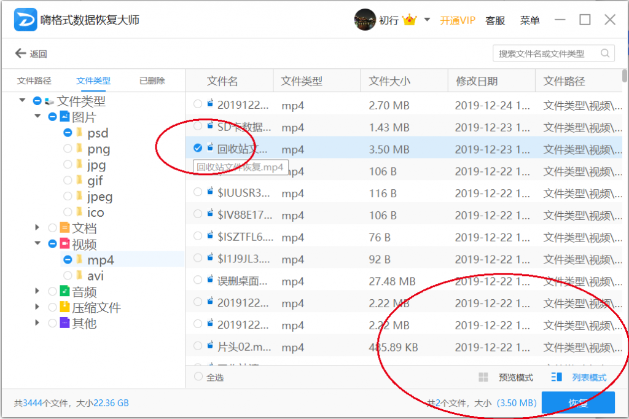629x419 pixels.
Task: Switch to the 已删除 tab
Action: [152, 80]
